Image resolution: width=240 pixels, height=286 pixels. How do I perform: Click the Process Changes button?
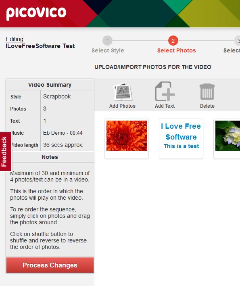coord(50,265)
